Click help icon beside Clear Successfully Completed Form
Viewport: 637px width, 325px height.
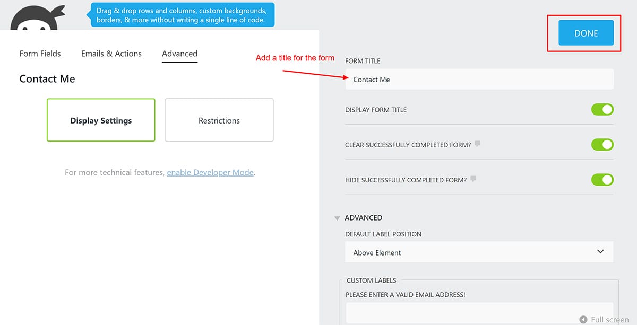(478, 144)
